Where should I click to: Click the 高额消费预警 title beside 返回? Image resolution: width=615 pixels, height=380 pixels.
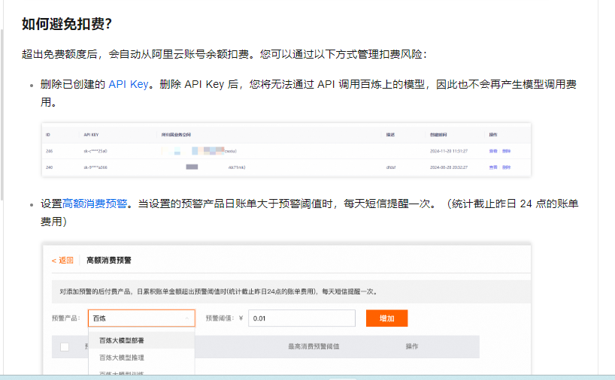pyautogui.click(x=109, y=261)
